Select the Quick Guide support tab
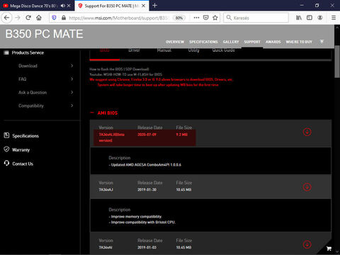The width and height of the screenshot is (340, 255). 223,50
